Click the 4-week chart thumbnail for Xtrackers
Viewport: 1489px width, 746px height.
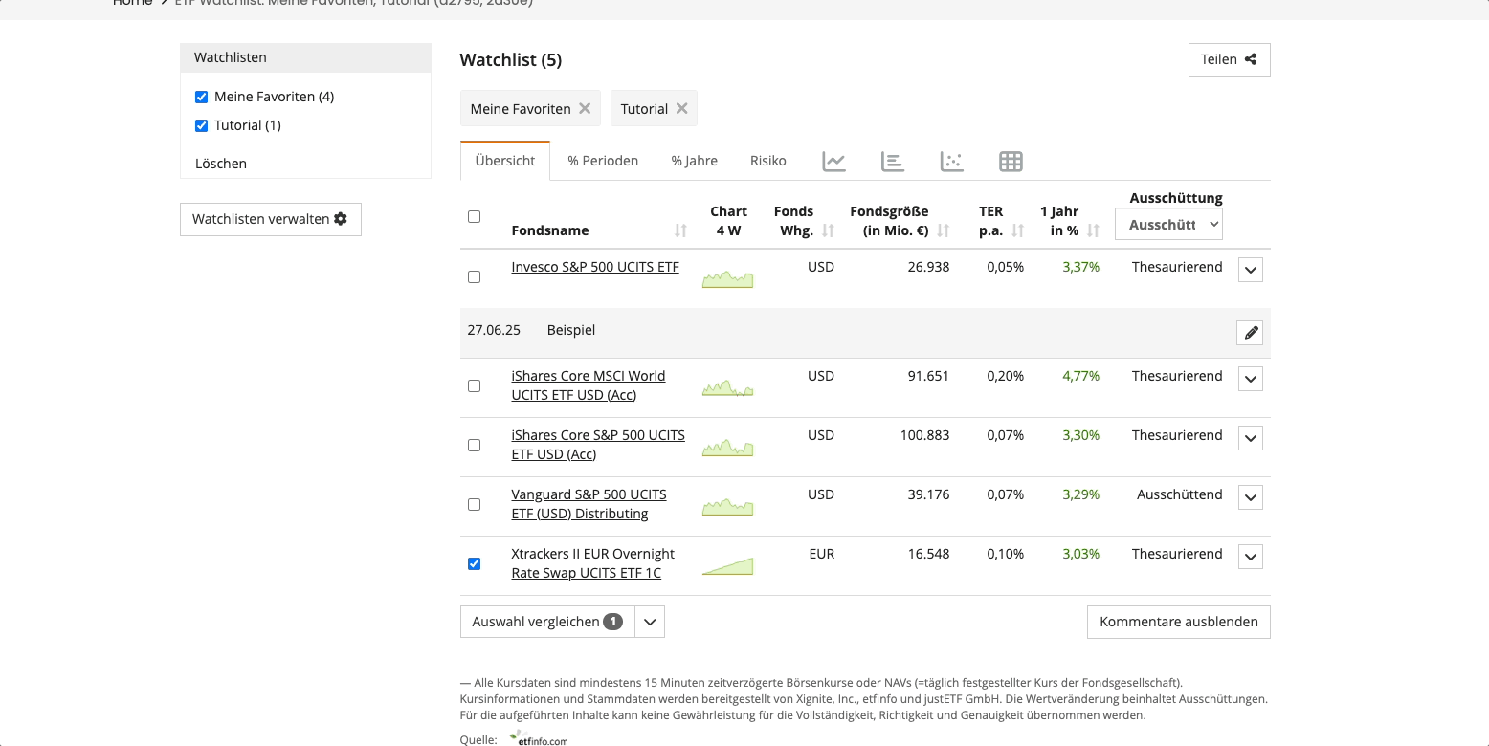(x=727, y=566)
